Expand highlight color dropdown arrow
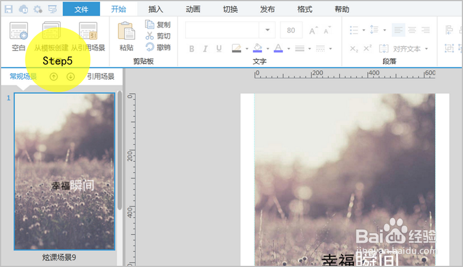Viewport: 463px width, 267px height. click(x=247, y=49)
